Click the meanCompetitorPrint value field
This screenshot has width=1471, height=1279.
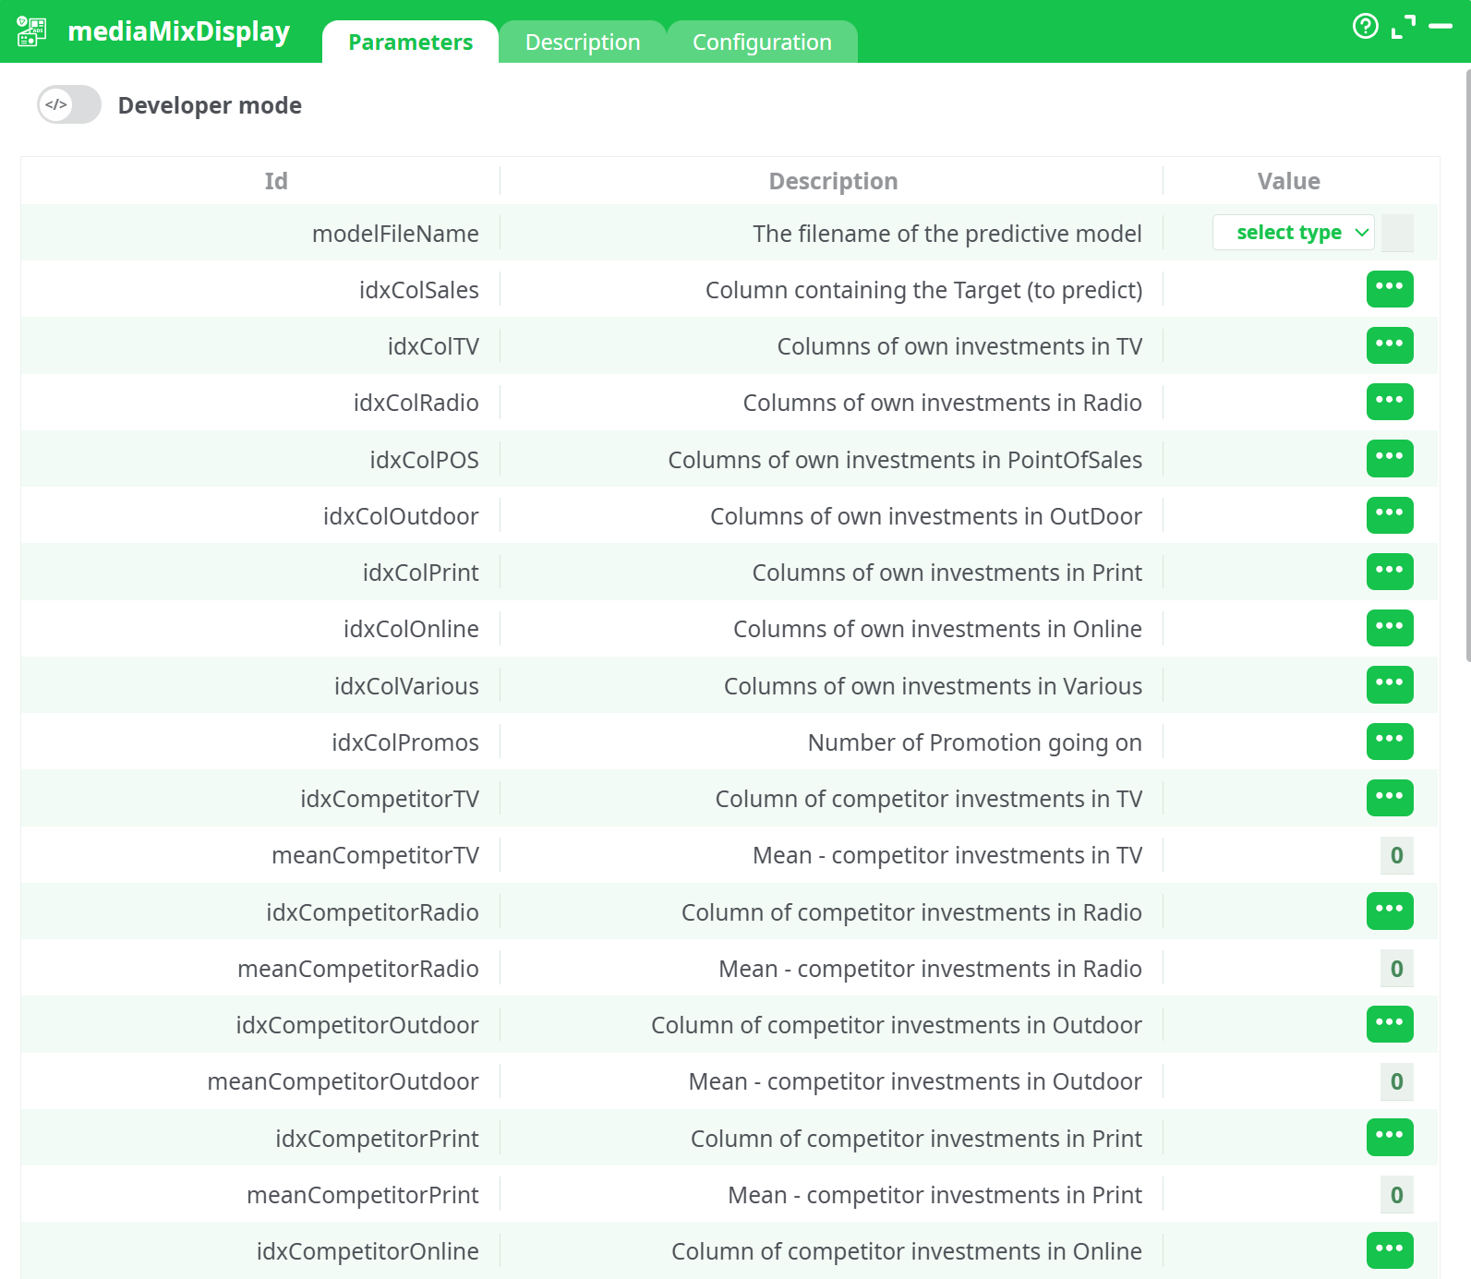tap(1395, 1195)
